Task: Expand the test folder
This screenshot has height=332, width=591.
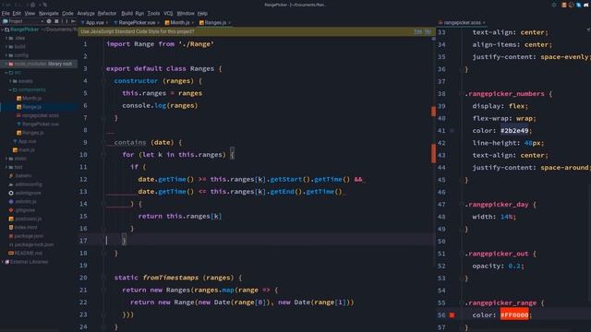Action: coord(6,167)
